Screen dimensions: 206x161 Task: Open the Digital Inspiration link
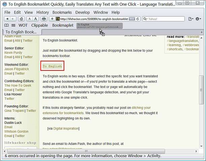(66, 128)
